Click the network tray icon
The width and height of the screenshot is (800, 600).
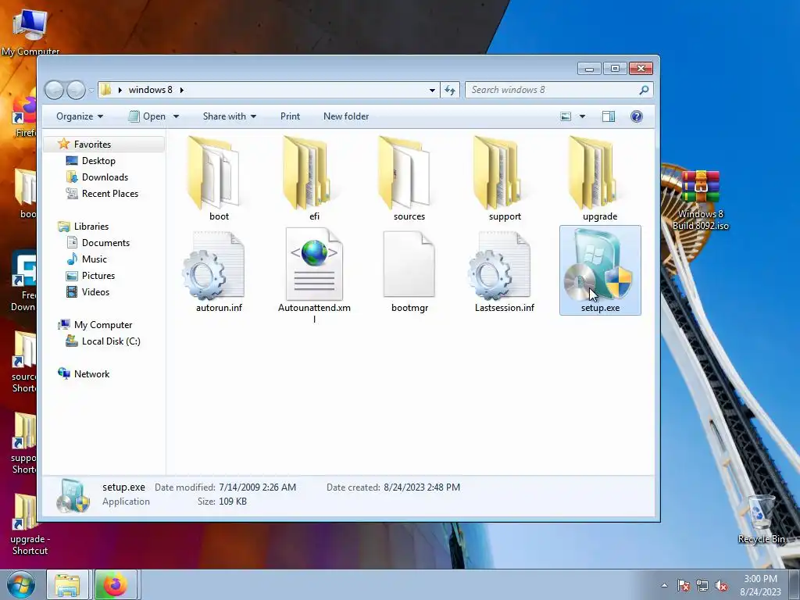coord(702,585)
